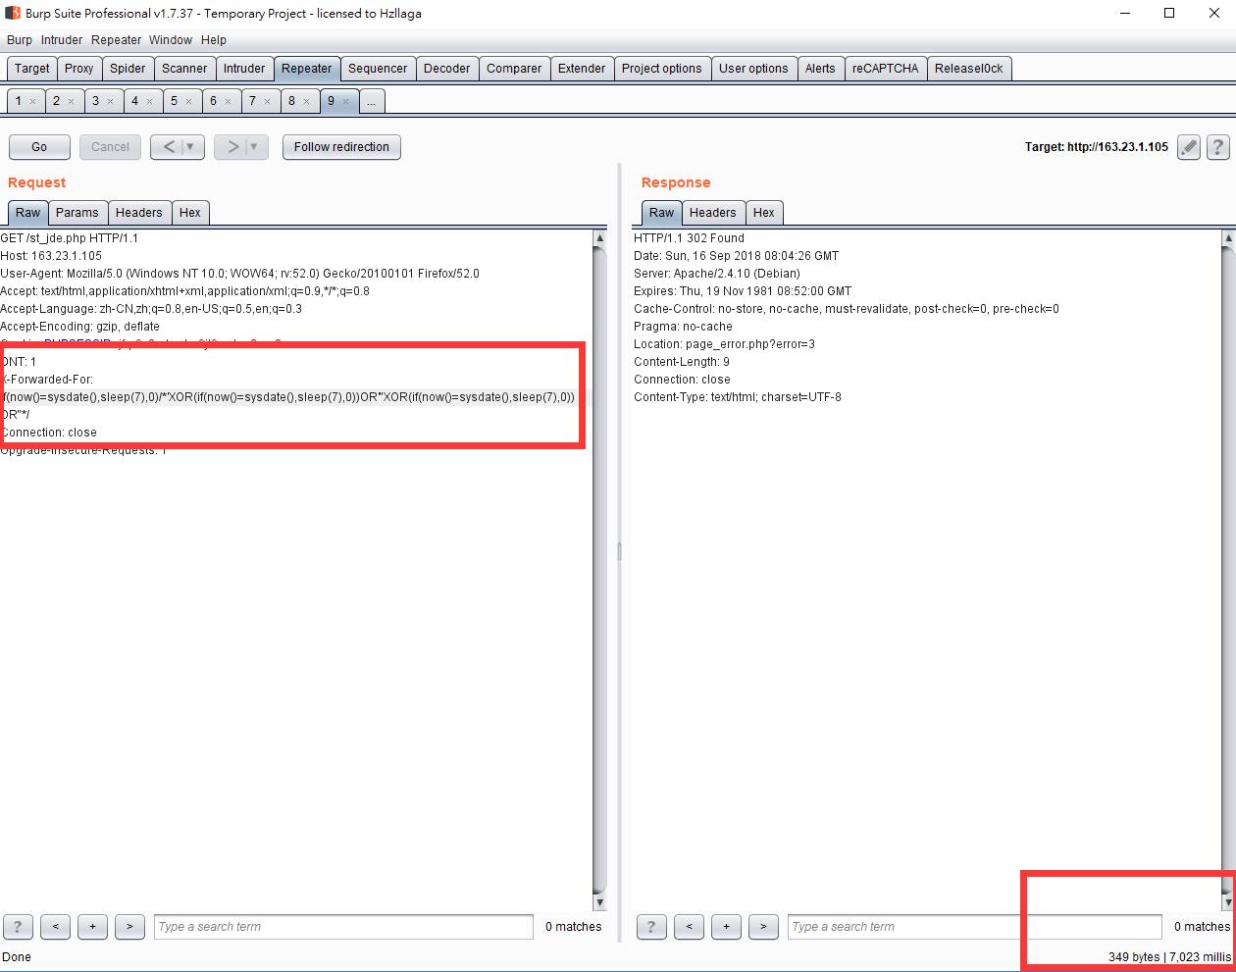Open the Repeater help question-mark icon
The image size is (1236, 972).
click(x=1218, y=147)
